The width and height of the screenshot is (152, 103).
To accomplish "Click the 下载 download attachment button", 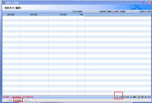I will pos(141,97).
